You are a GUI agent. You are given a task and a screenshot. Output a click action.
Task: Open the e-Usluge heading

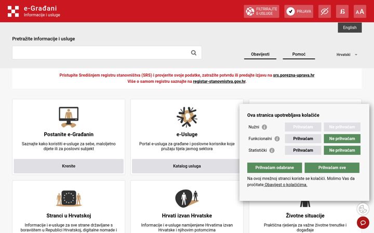click(x=187, y=134)
